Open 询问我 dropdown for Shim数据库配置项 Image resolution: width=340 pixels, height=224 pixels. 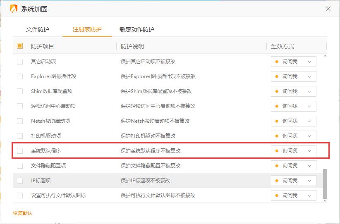(x=293, y=91)
